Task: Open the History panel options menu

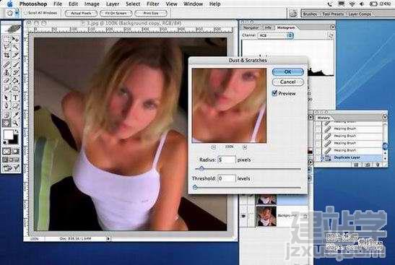Action: click(x=385, y=117)
